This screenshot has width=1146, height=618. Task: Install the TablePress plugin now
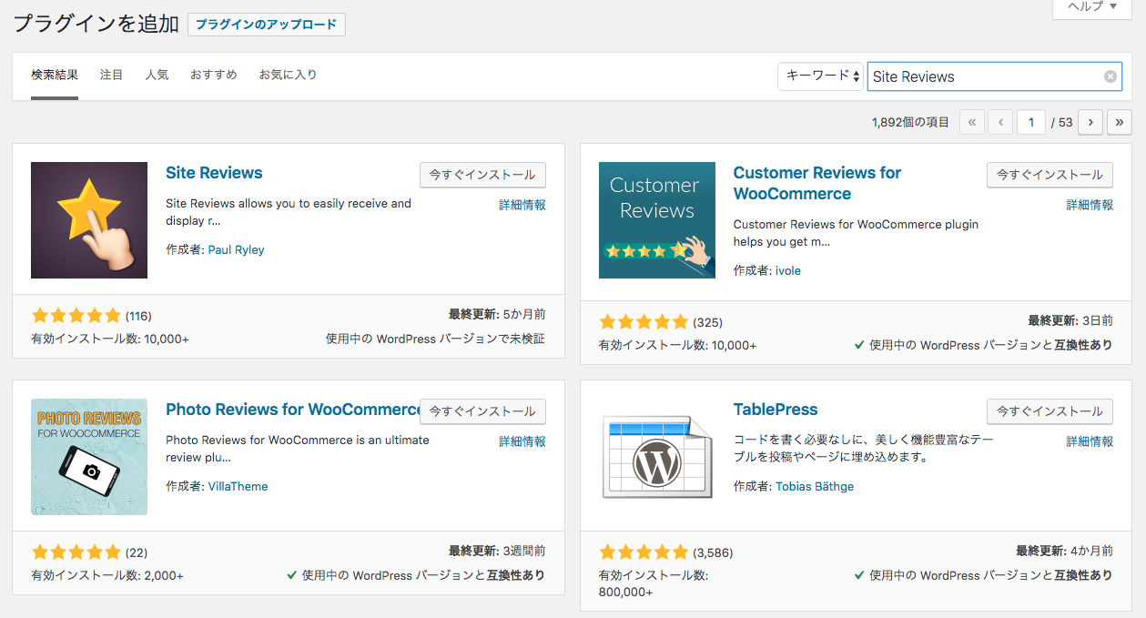[x=1050, y=411]
